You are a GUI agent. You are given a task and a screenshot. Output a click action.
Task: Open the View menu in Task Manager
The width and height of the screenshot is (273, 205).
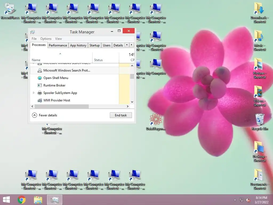tap(58, 38)
